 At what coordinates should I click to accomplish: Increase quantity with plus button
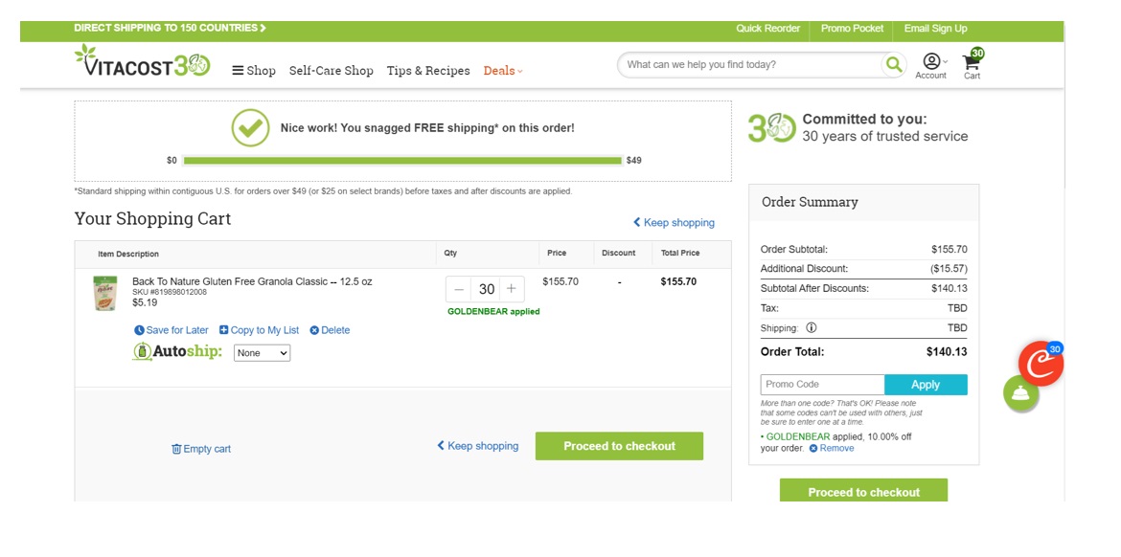tap(512, 289)
